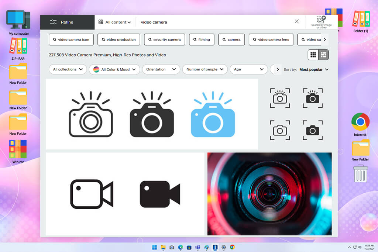Select the framed solid camera with flash icon

pyautogui.click(x=313, y=98)
